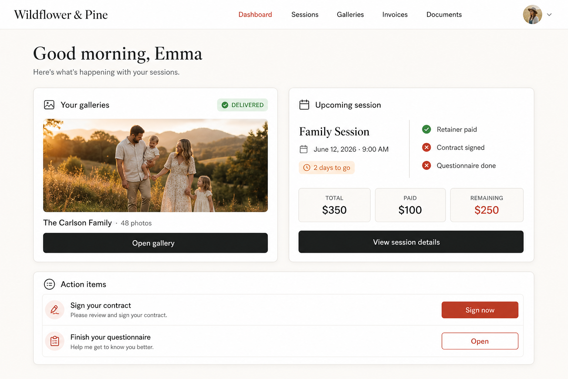Click 'Questionnaire done' status text
Viewport: 568px width, 379px height.
pos(466,165)
